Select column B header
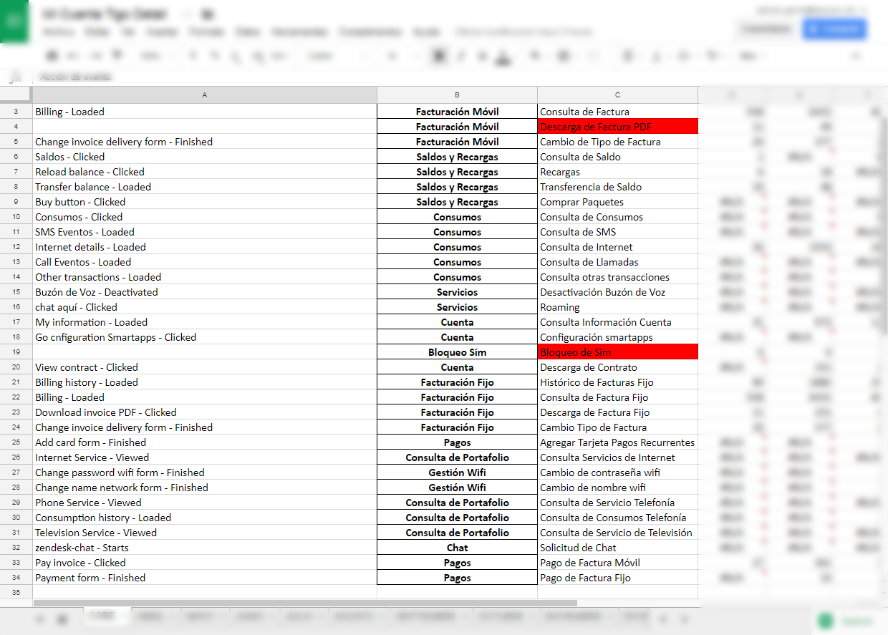 pos(457,94)
